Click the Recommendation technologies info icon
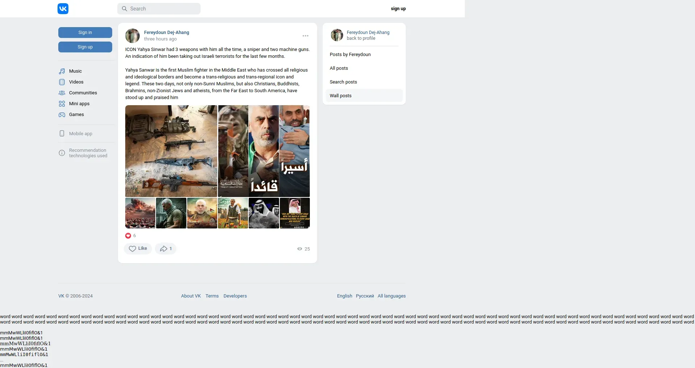Image resolution: width=695 pixels, height=368 pixels. point(62,153)
